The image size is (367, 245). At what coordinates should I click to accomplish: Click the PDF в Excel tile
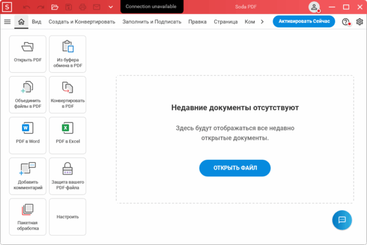[x=68, y=135]
